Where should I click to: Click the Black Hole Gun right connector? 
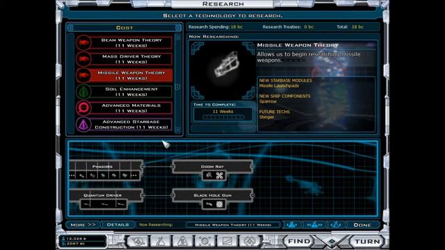point(252,195)
